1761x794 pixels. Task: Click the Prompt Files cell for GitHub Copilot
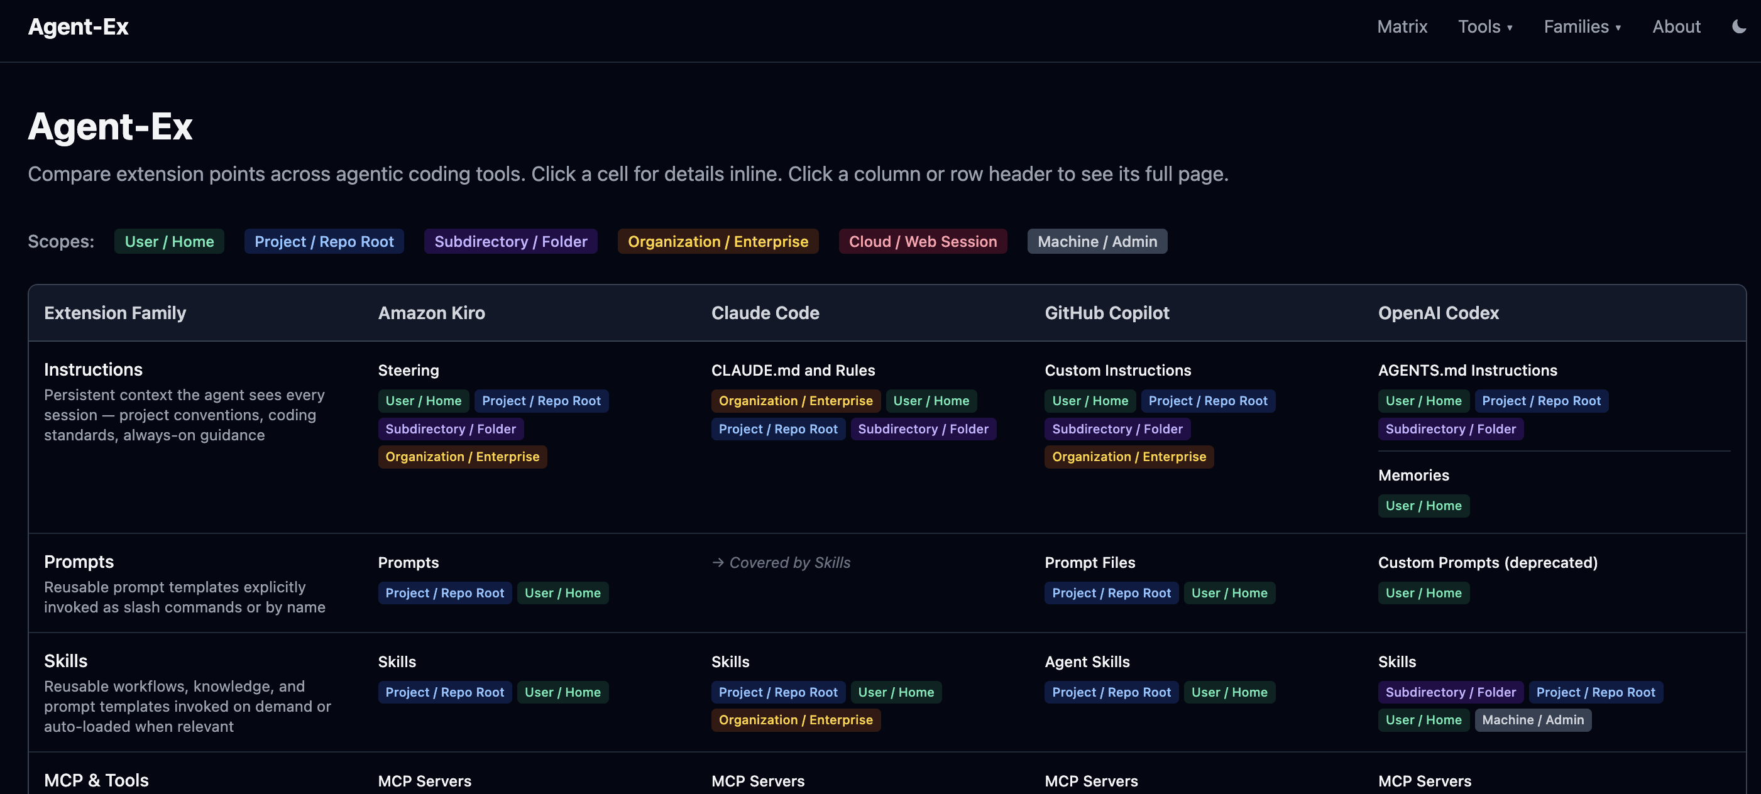[x=1090, y=562]
